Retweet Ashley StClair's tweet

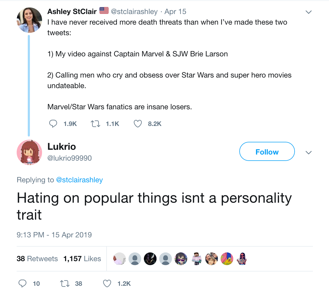pyautogui.click(x=95, y=124)
